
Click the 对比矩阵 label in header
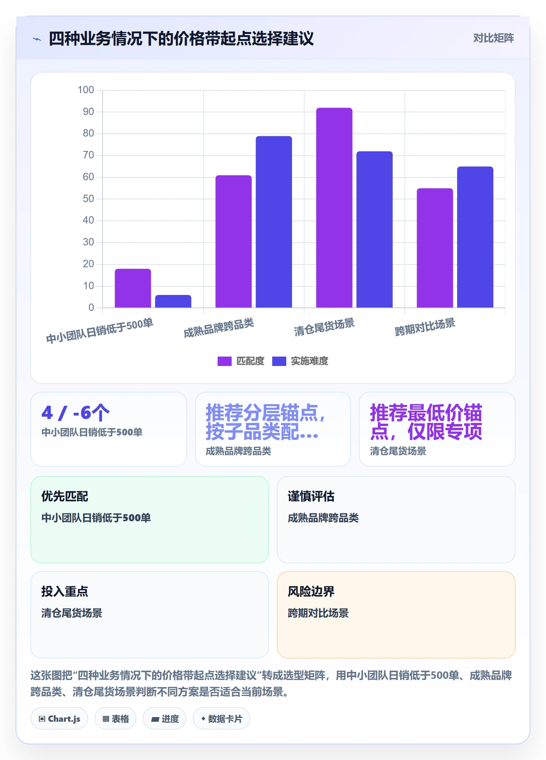click(493, 38)
